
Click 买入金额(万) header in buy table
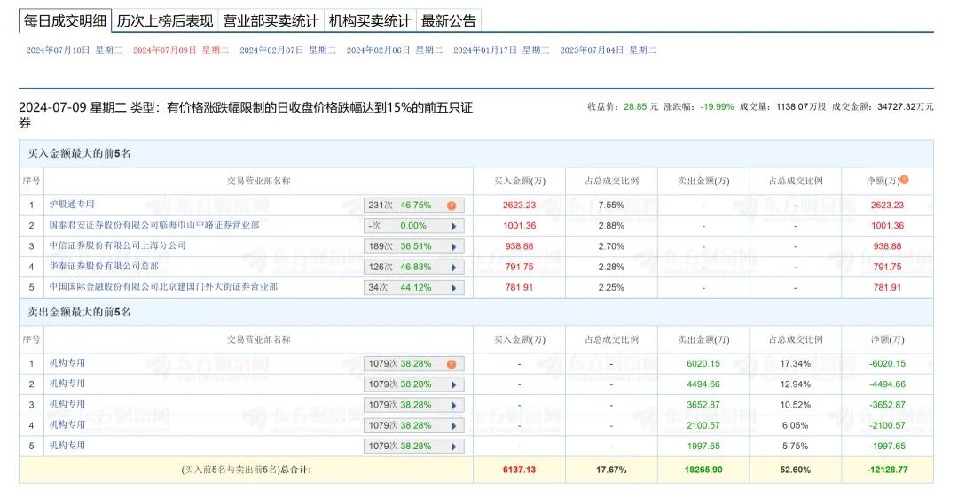tap(519, 181)
